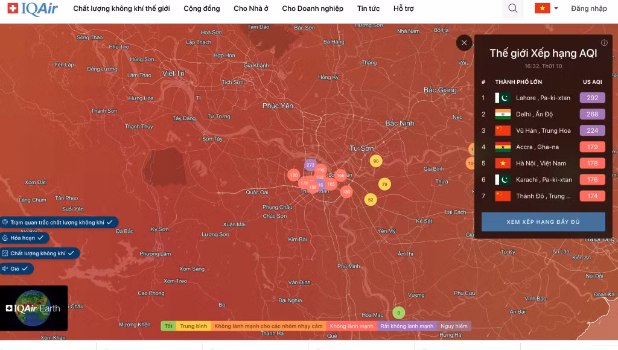This screenshot has height=350, width=618.
Task: Click the station marker labeled 198
Action: pyautogui.click(x=321, y=170)
